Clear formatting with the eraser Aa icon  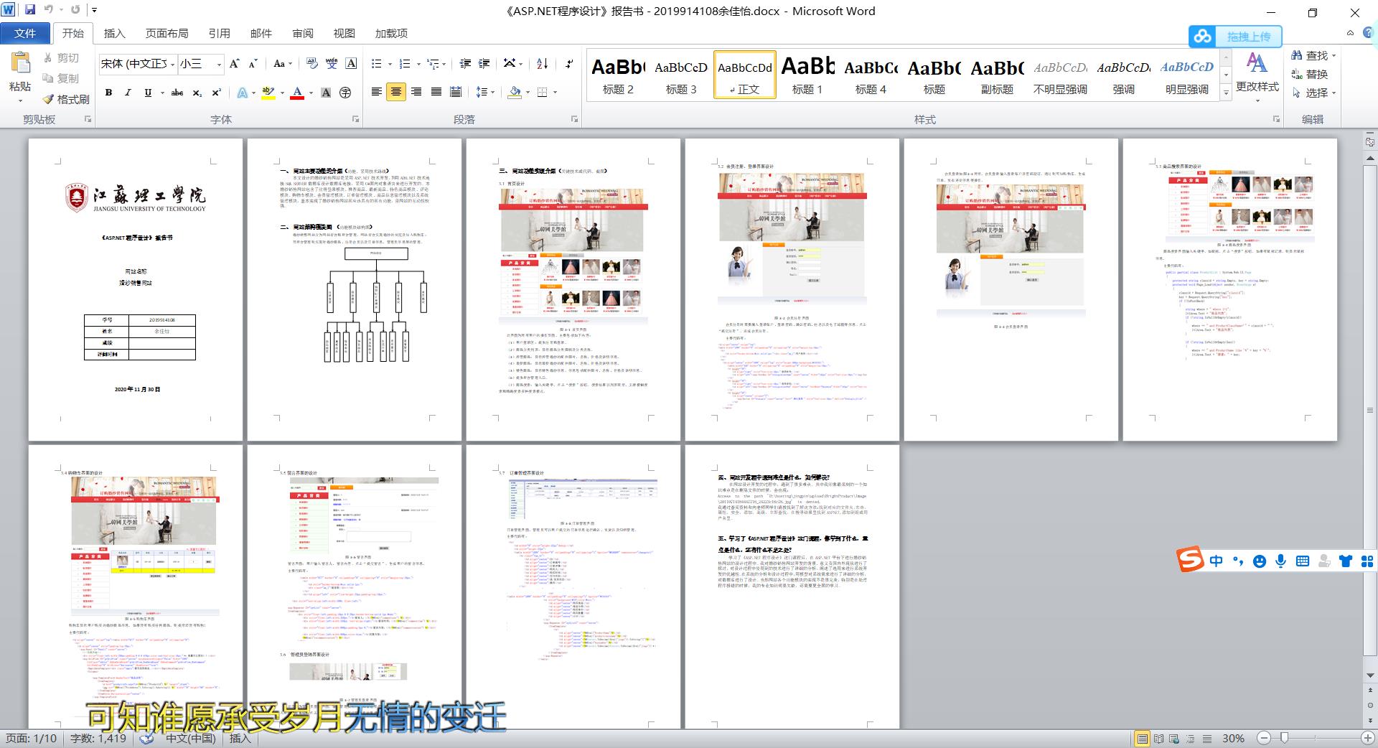[311, 64]
